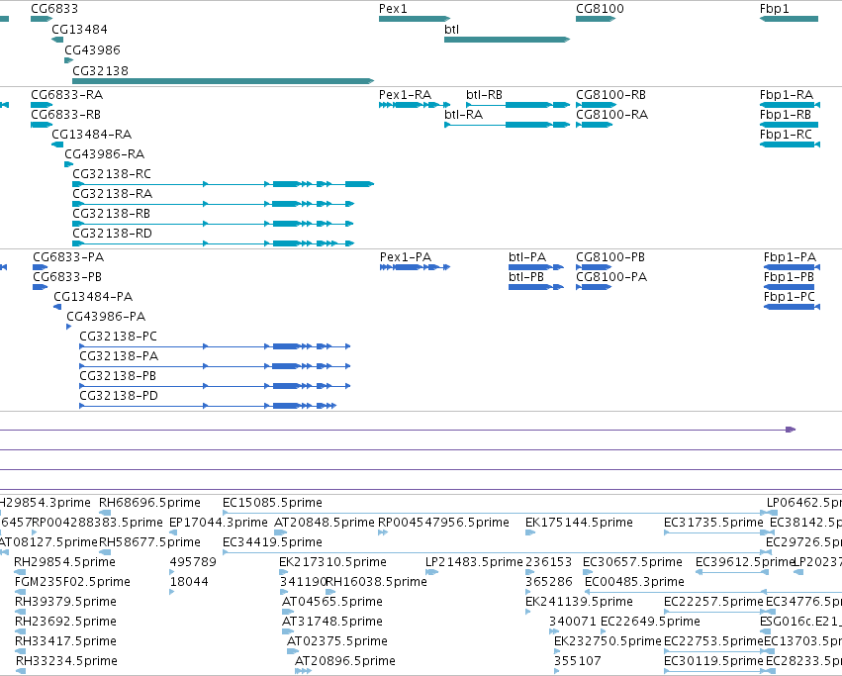842x676 pixels.
Task: Select the AT04565.5prime EST label
Action: click(x=331, y=602)
